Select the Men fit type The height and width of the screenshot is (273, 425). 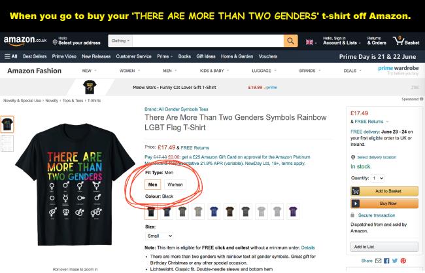tap(152, 185)
